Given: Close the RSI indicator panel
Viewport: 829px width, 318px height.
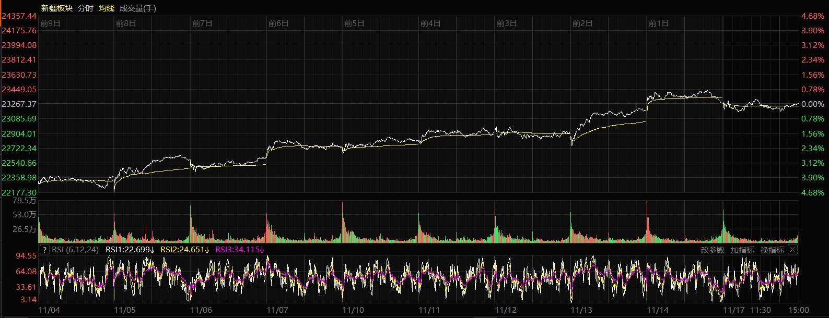Looking at the screenshot, I should (x=792, y=250).
